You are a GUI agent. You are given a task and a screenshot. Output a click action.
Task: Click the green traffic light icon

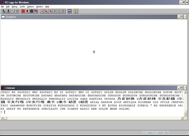click(55, 11)
